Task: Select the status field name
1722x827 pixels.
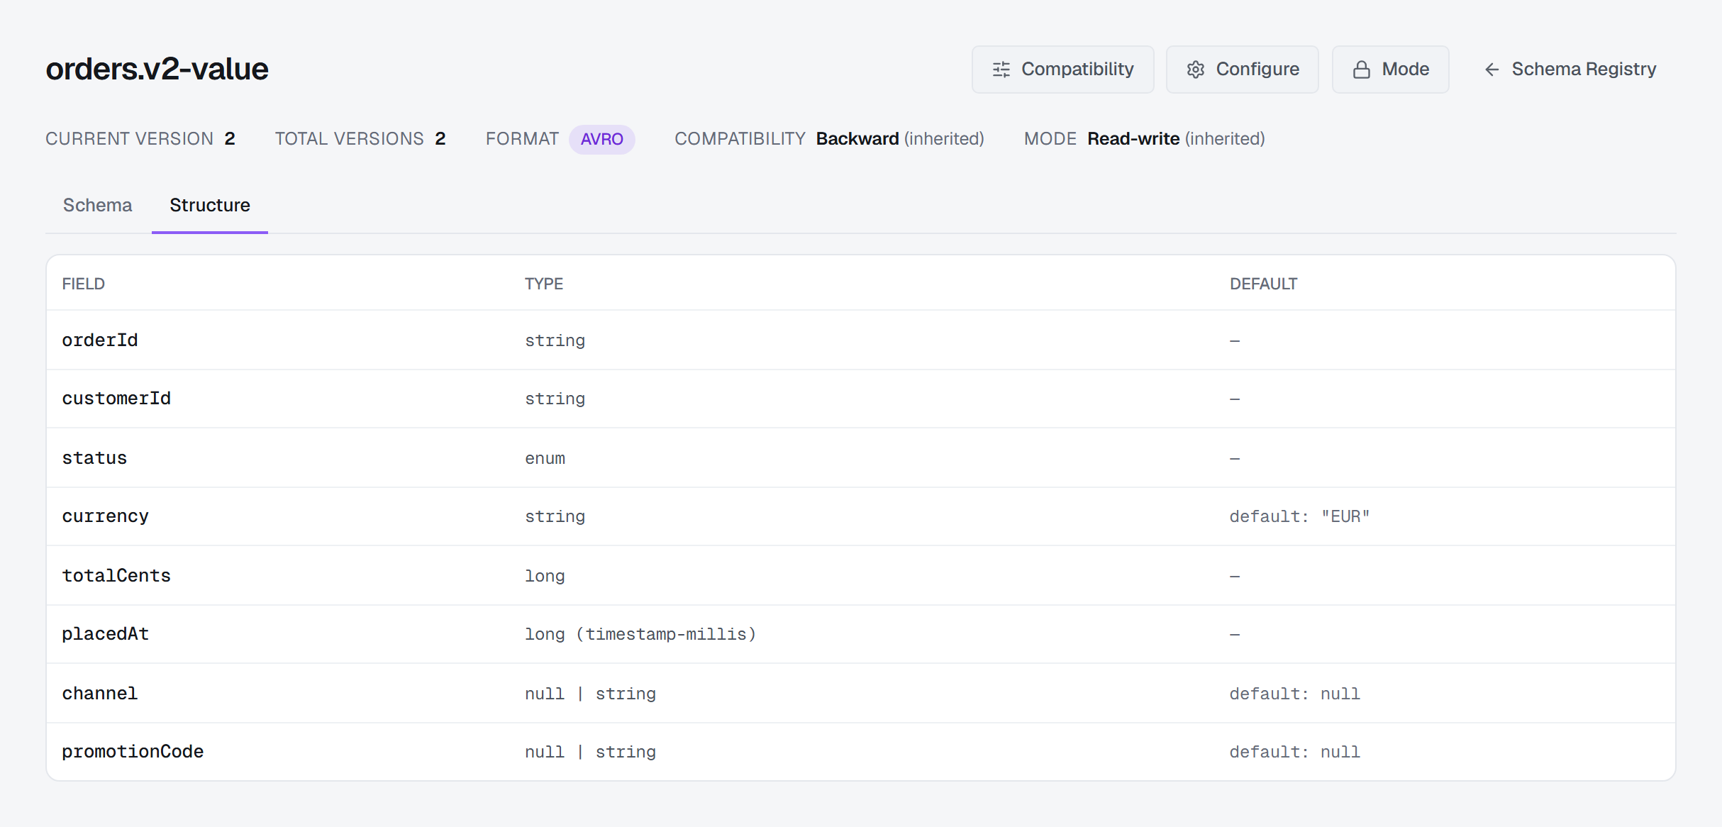Action: coord(94,458)
